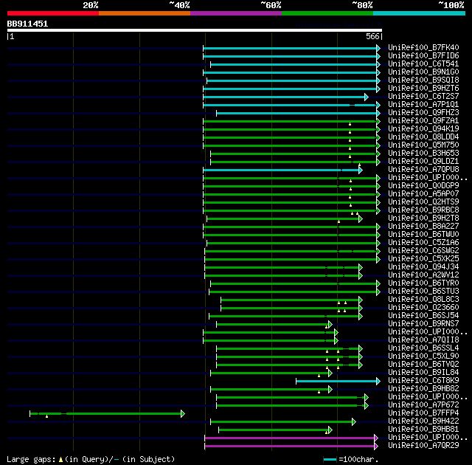Image resolution: width=472 pixels, height=465 pixels.
Task: Select the UniRef100_B6STU3 label
Action: 423,292
